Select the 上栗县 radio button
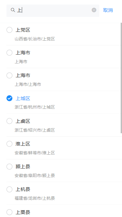The width and height of the screenshot is (122, 217). coord(9,212)
